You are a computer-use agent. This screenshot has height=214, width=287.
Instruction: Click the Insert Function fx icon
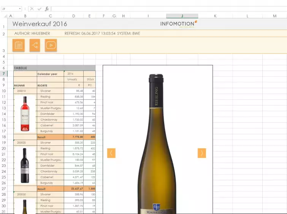point(47,9)
